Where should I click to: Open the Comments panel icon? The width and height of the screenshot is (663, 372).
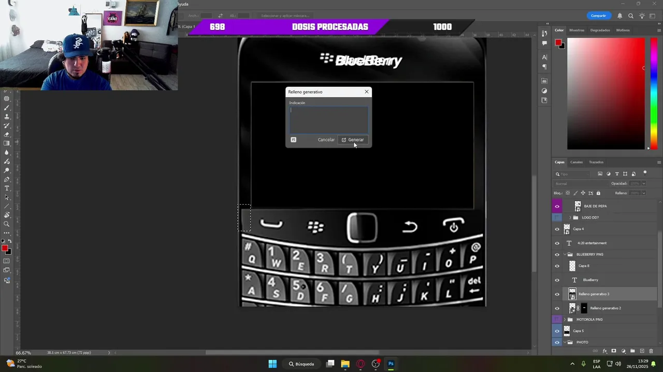[x=544, y=43]
